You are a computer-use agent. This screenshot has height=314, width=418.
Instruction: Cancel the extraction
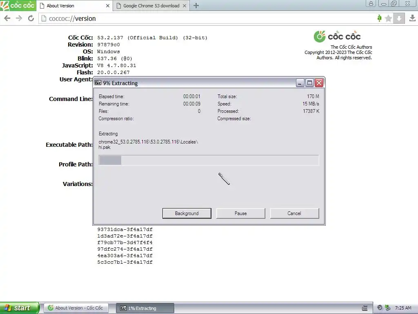coord(294,213)
